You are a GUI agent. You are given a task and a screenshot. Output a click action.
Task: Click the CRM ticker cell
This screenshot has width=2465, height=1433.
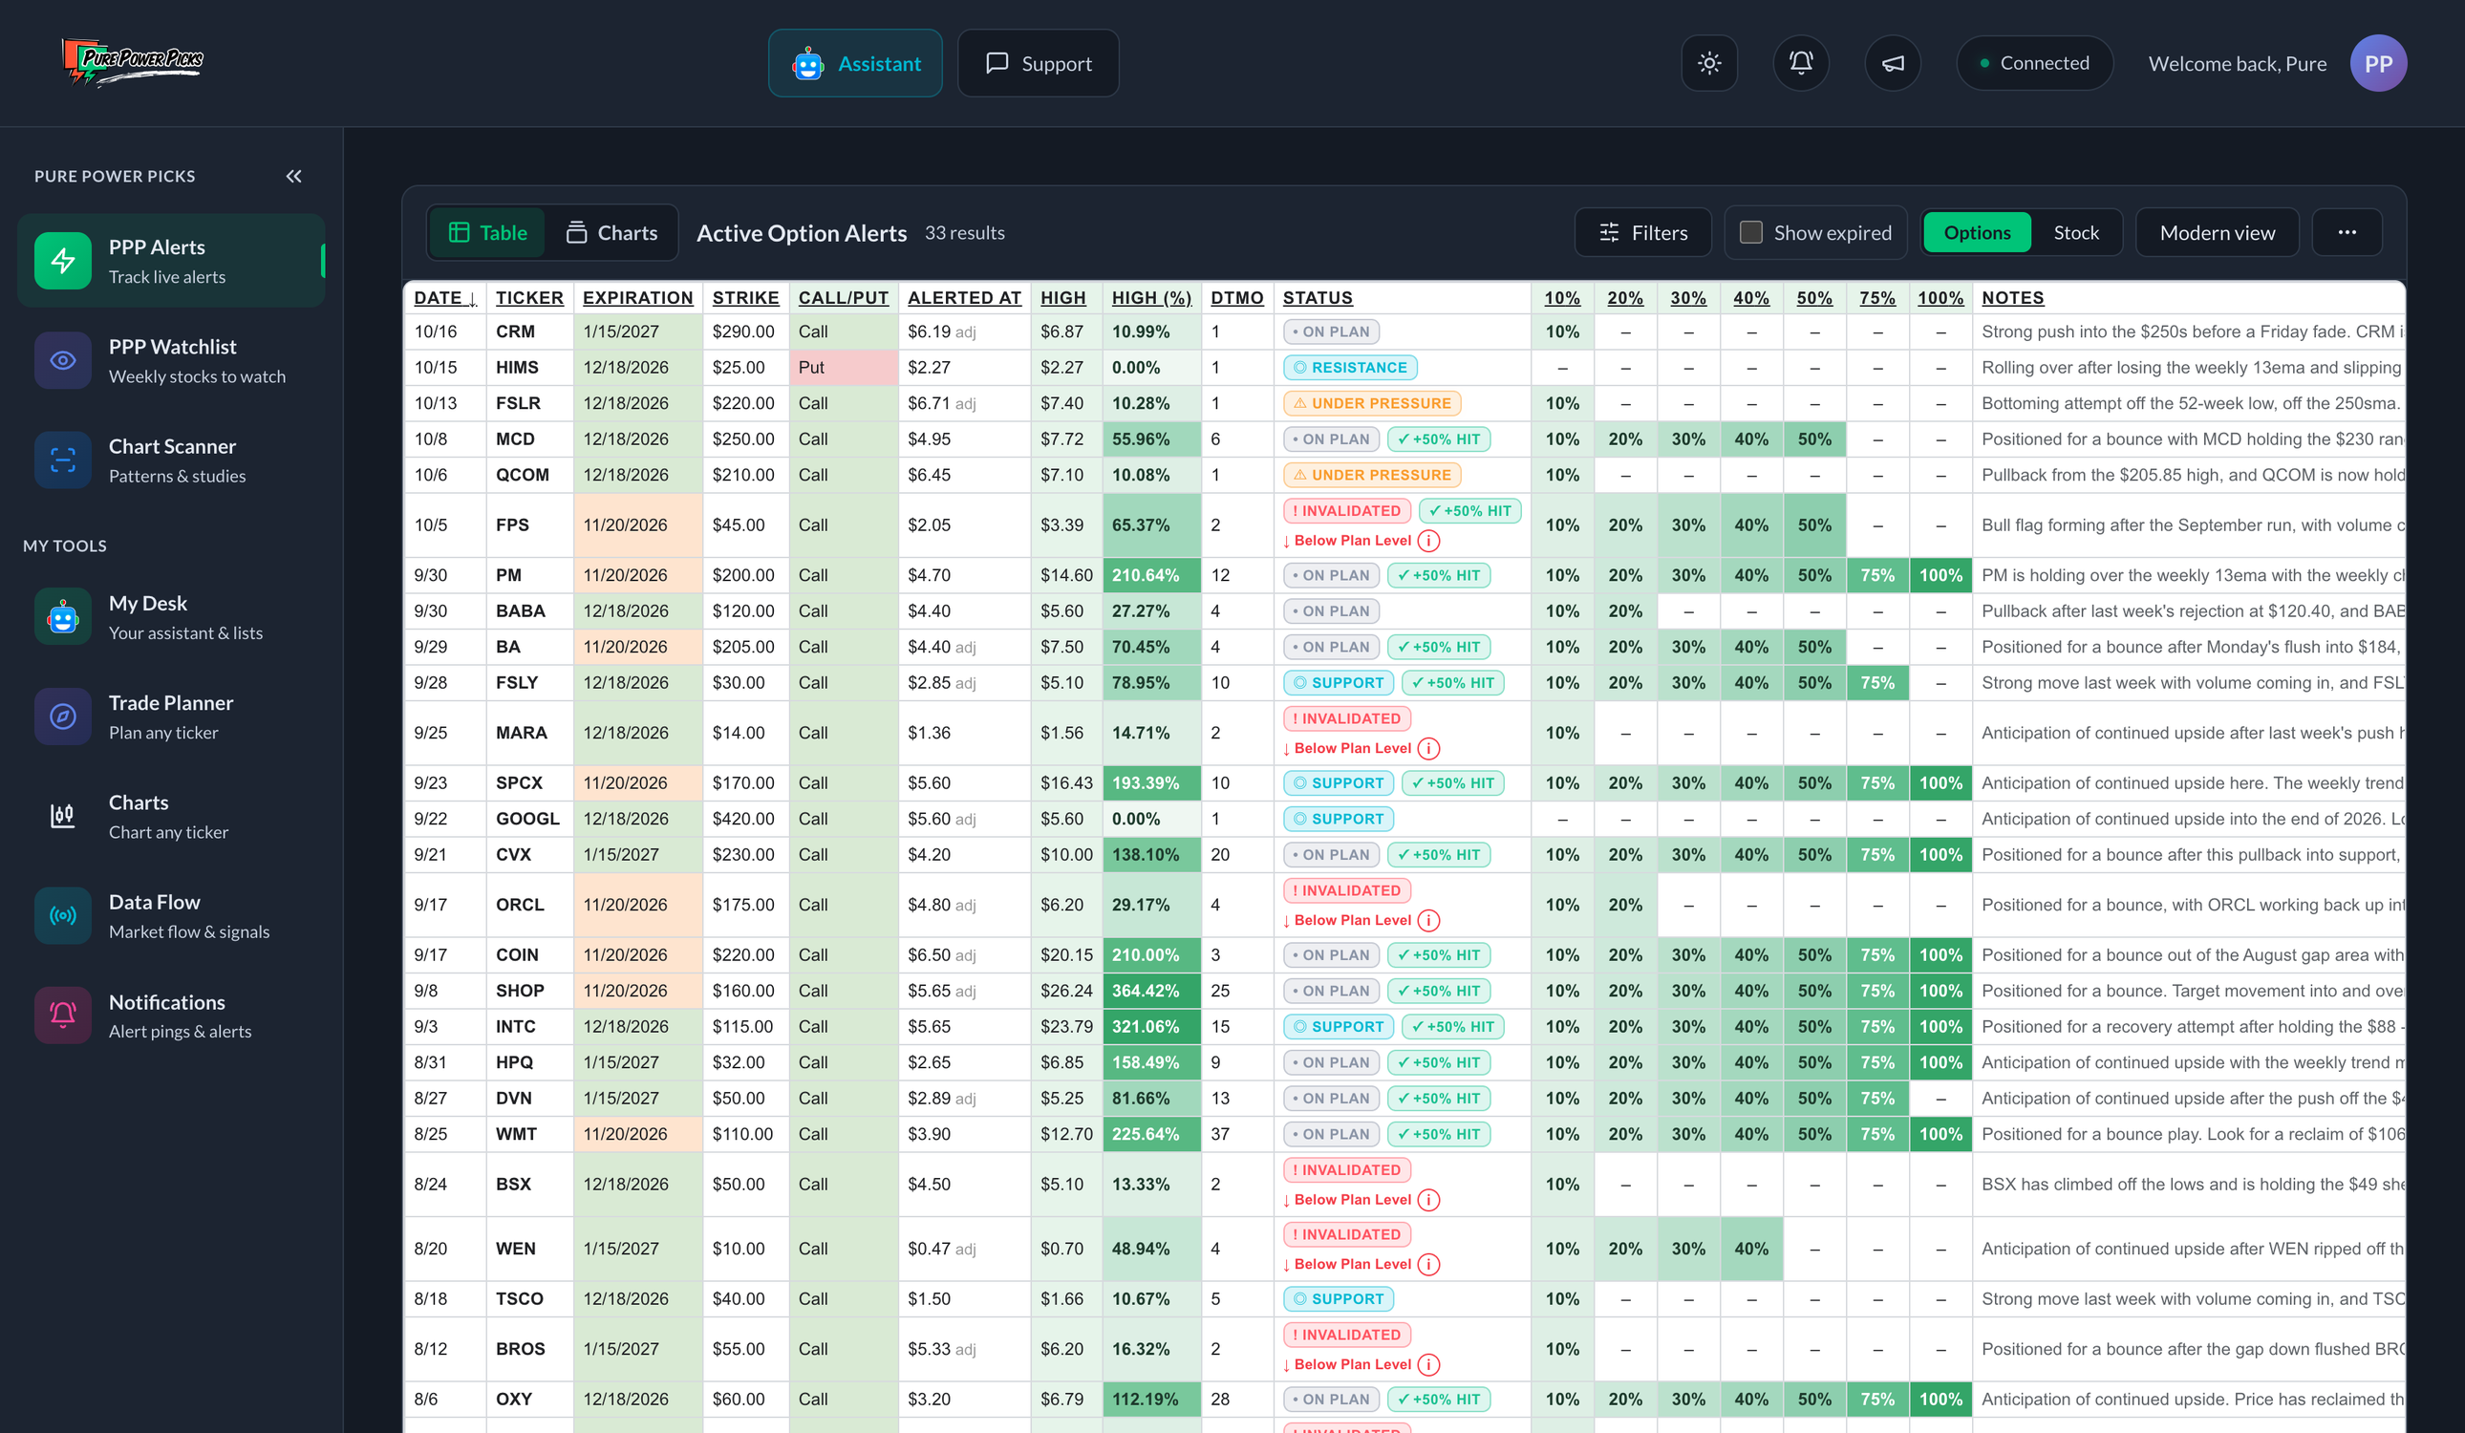pos(529,332)
